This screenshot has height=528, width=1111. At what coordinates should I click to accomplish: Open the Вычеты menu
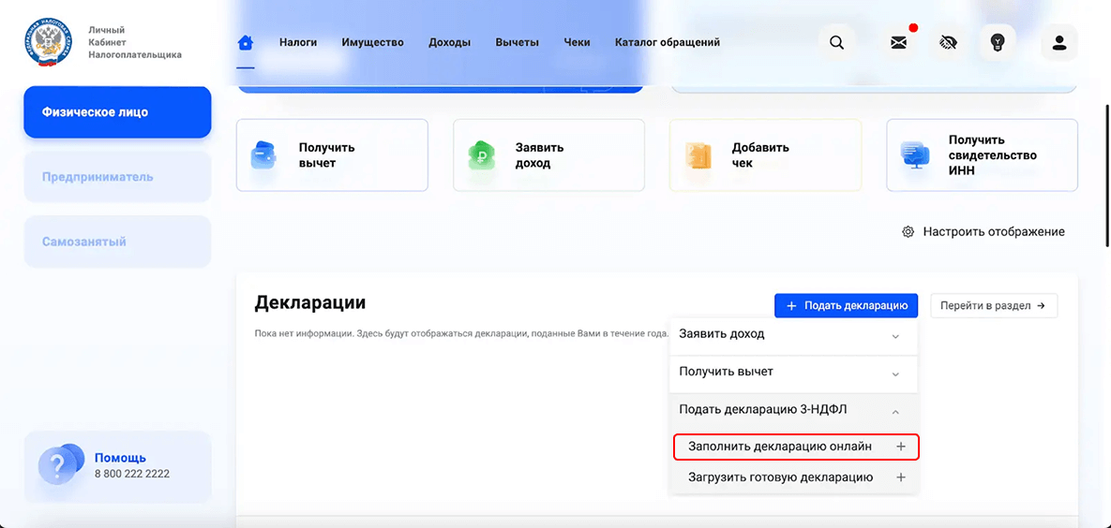point(518,42)
